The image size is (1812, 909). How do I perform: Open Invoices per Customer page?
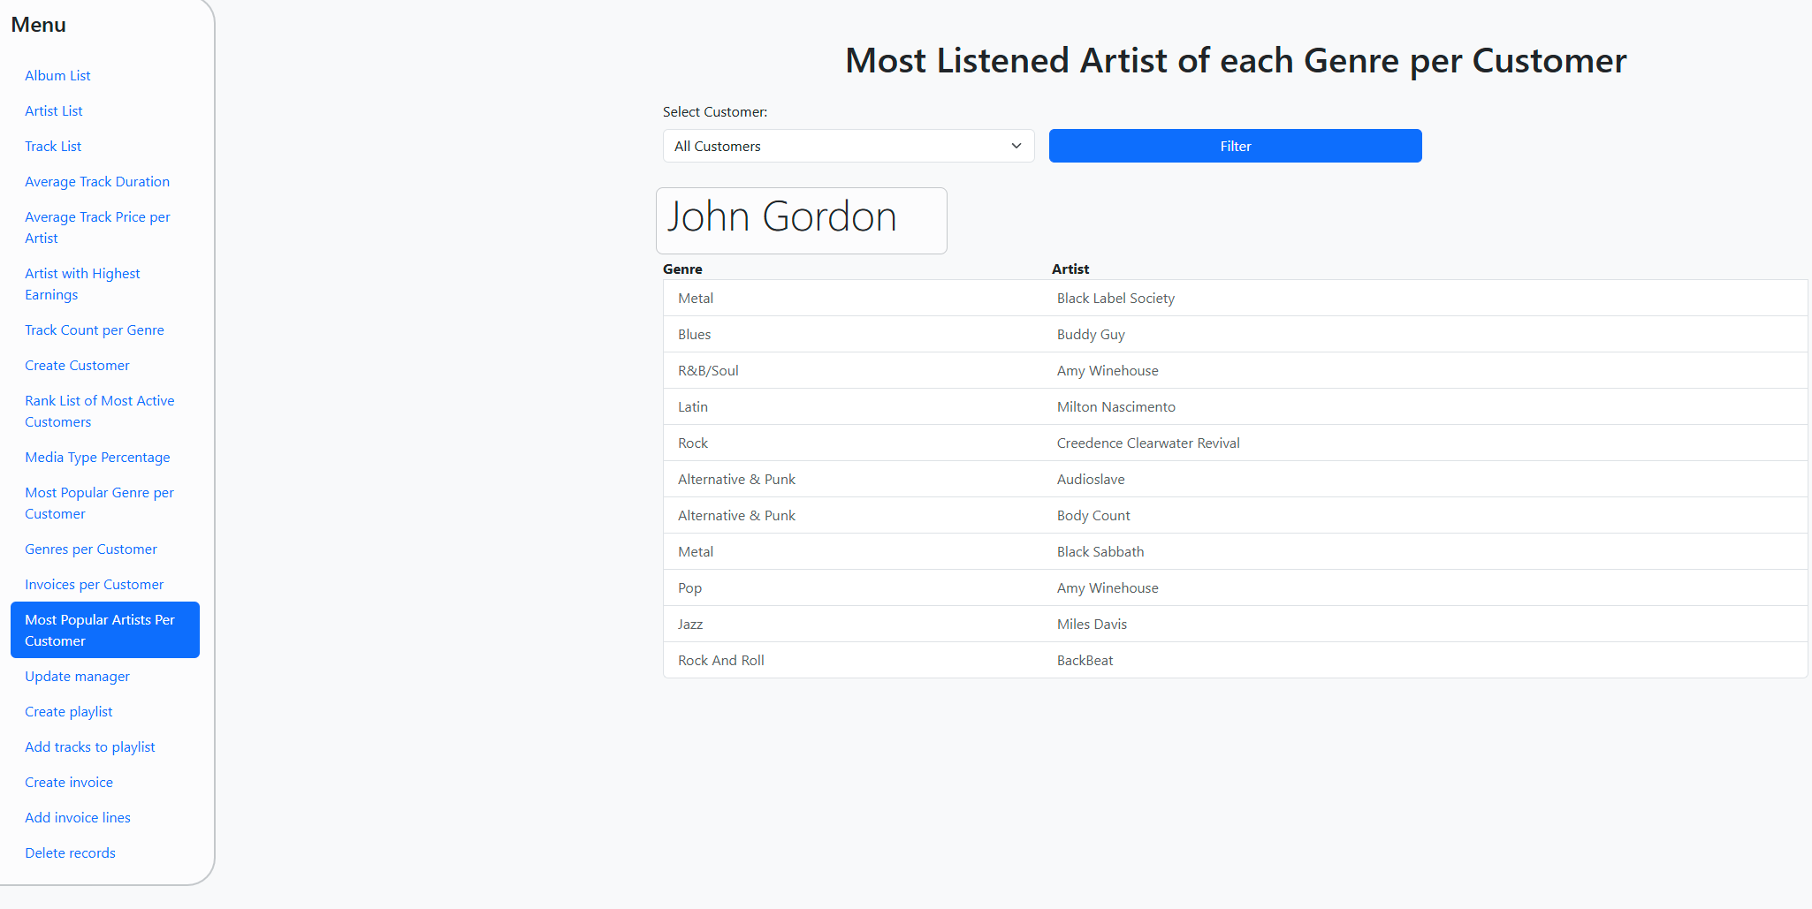94,585
